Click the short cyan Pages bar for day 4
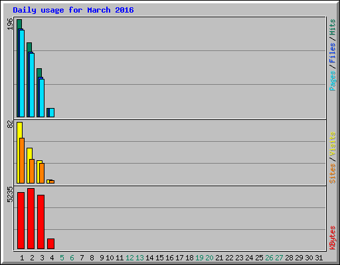 (52, 113)
